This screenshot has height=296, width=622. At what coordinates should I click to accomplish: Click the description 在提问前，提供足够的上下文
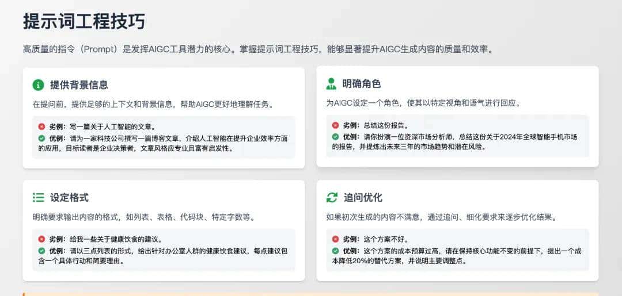[x=153, y=105]
